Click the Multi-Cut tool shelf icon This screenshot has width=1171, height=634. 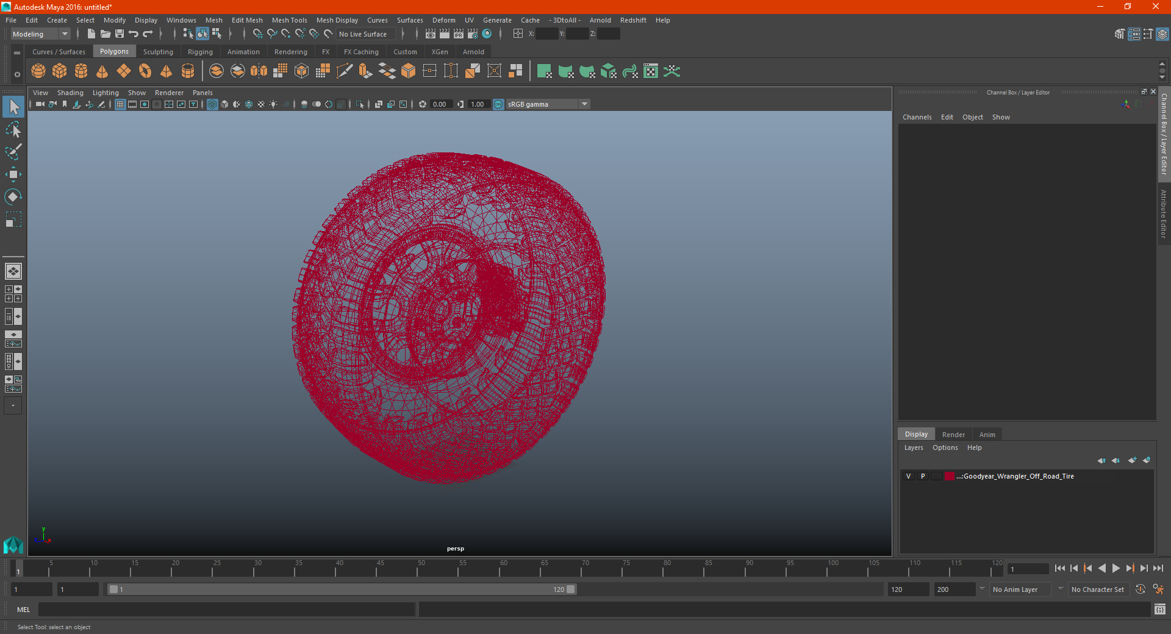point(345,71)
